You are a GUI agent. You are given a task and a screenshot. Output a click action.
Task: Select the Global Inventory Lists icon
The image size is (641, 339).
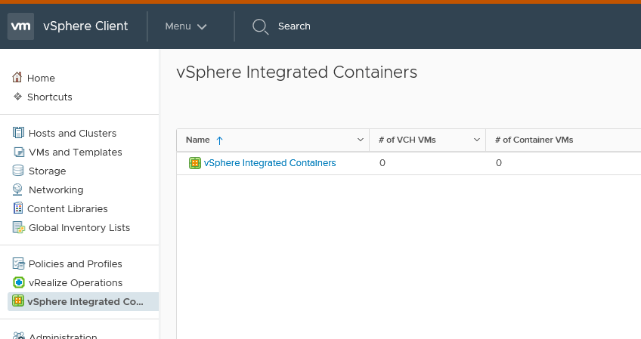19,227
